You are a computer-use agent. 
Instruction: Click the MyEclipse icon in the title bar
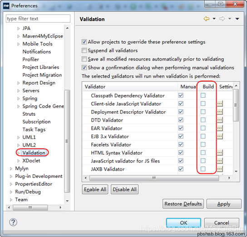point(6,6)
